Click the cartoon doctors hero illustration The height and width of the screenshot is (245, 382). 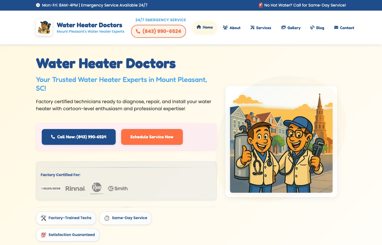(281, 142)
